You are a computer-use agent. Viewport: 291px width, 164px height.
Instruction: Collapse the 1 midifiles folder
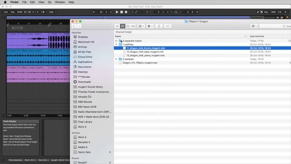116,45
